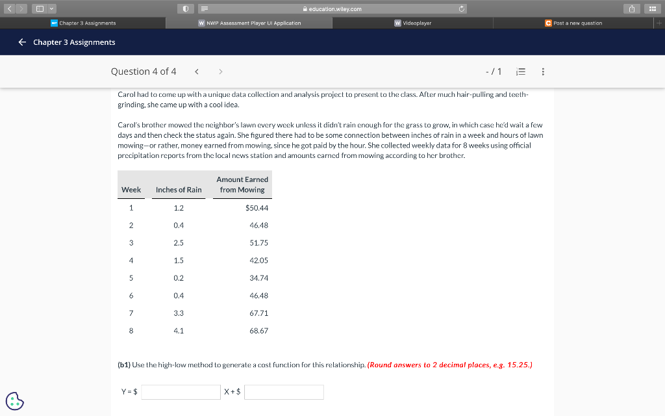The width and height of the screenshot is (665, 416).
Task: Select the 68.67 amount cell
Action: (258, 331)
